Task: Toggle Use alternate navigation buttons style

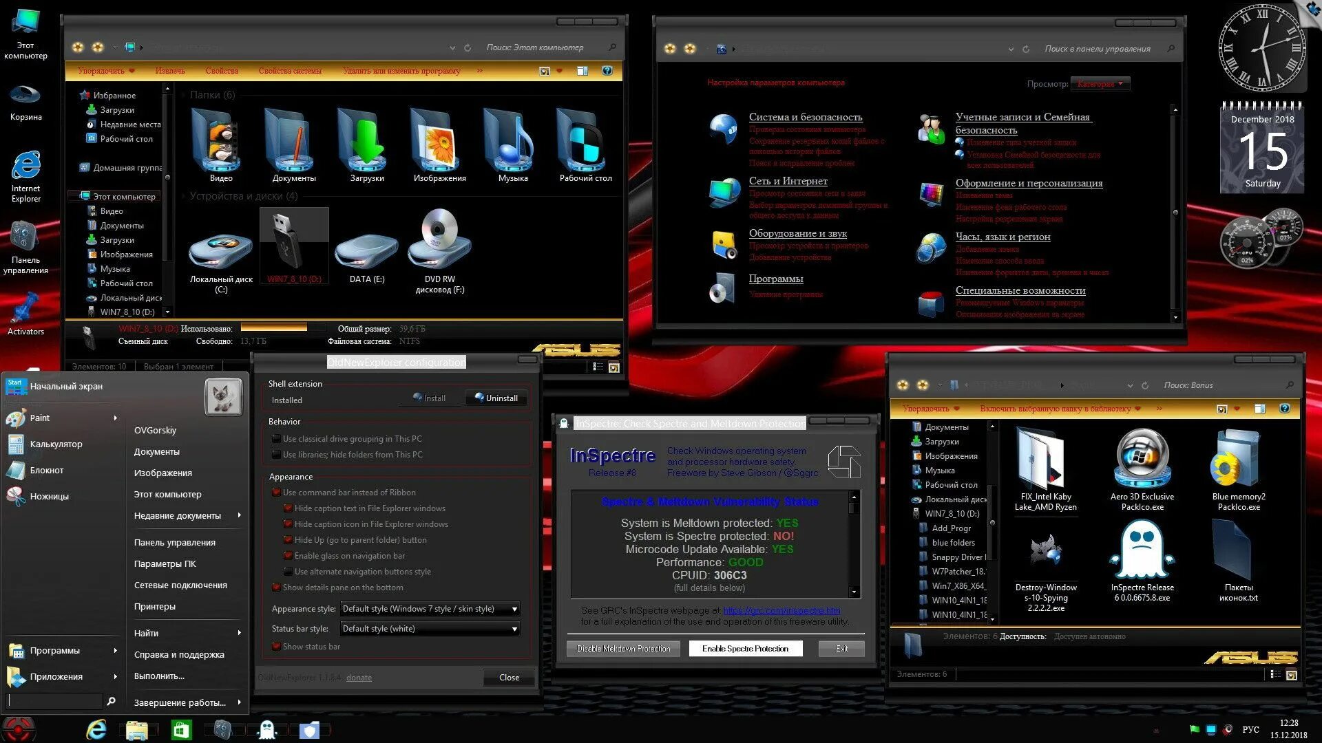Action: click(288, 571)
